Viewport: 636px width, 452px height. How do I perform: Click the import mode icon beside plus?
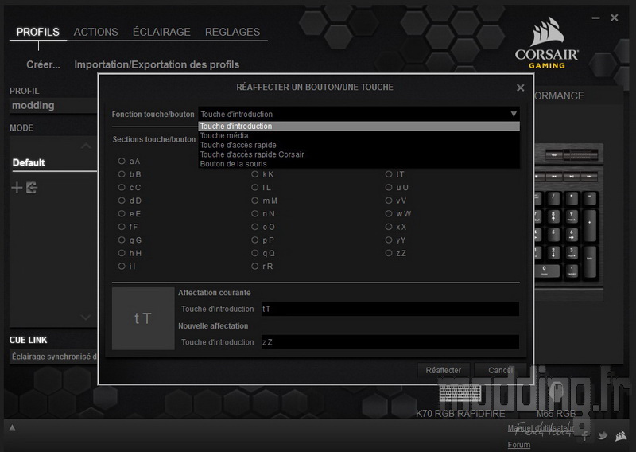tap(32, 188)
